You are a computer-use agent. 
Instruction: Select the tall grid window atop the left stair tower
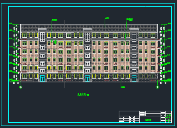point(42,37)
